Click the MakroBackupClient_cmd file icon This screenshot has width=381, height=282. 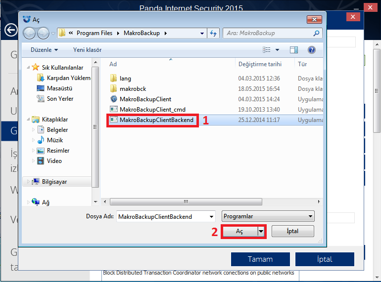(114, 109)
